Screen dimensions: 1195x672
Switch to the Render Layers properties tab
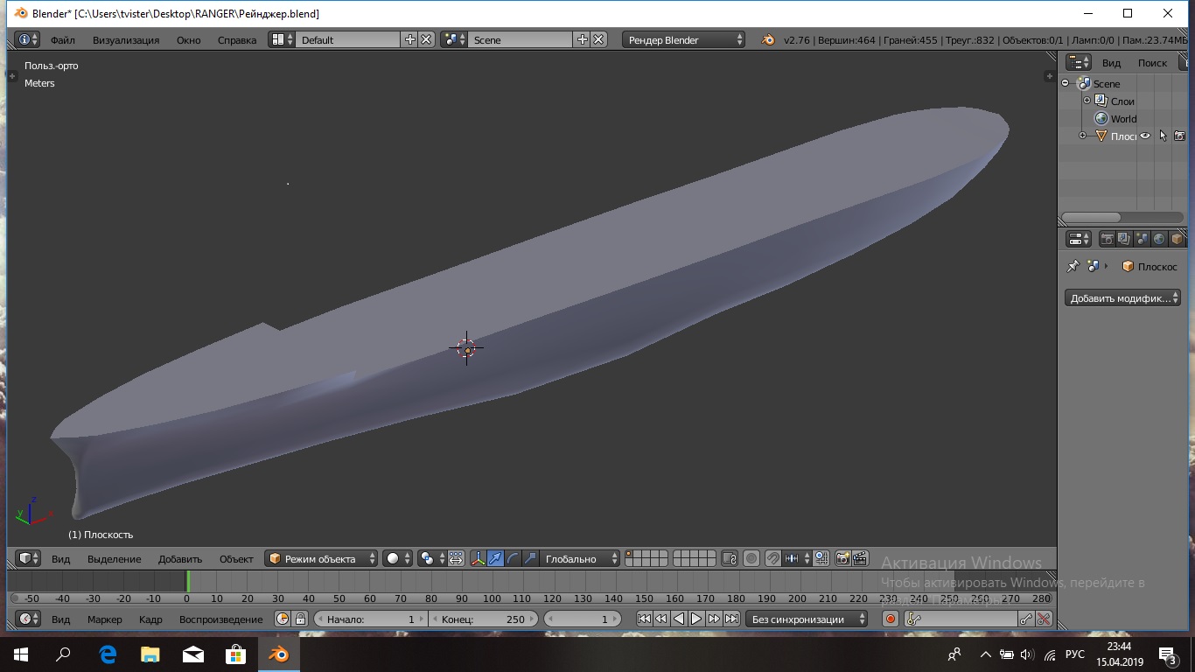click(x=1125, y=239)
